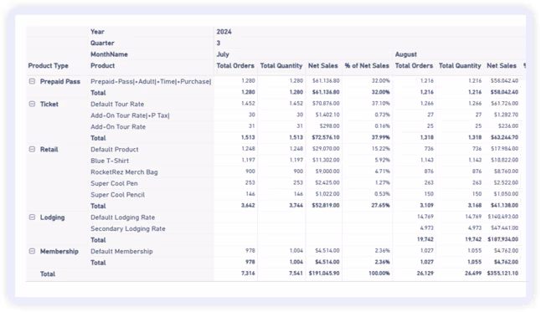Select the Quarter row header label
This screenshot has height=312, width=541.
pyautogui.click(x=102, y=43)
